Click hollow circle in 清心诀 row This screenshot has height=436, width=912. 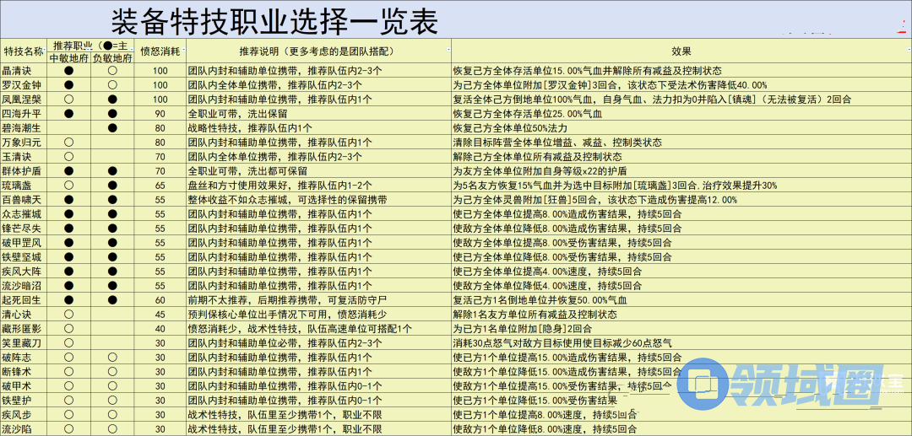[69, 314]
